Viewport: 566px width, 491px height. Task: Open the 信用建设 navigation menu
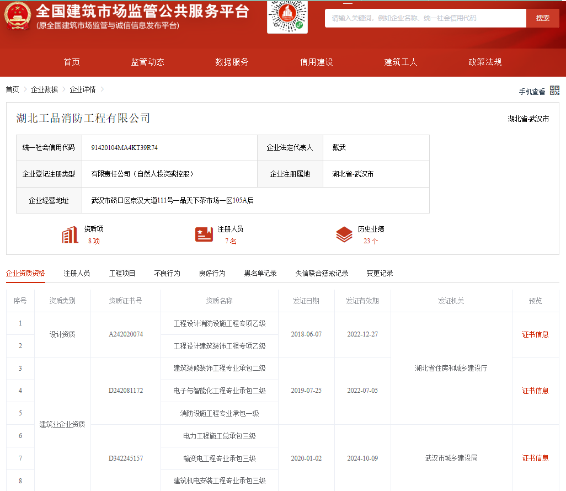tap(316, 62)
